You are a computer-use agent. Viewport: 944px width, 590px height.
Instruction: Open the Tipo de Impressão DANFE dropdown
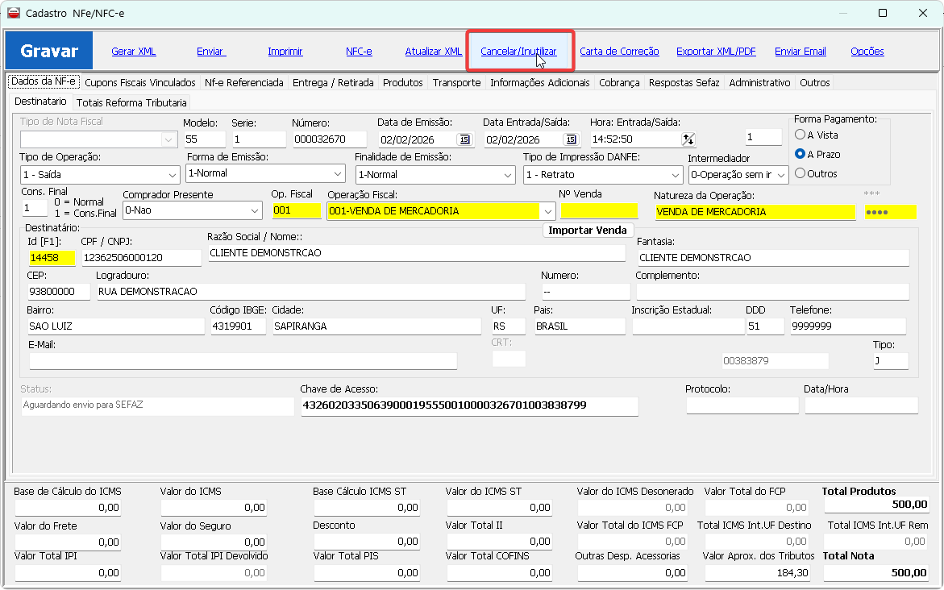coord(675,175)
